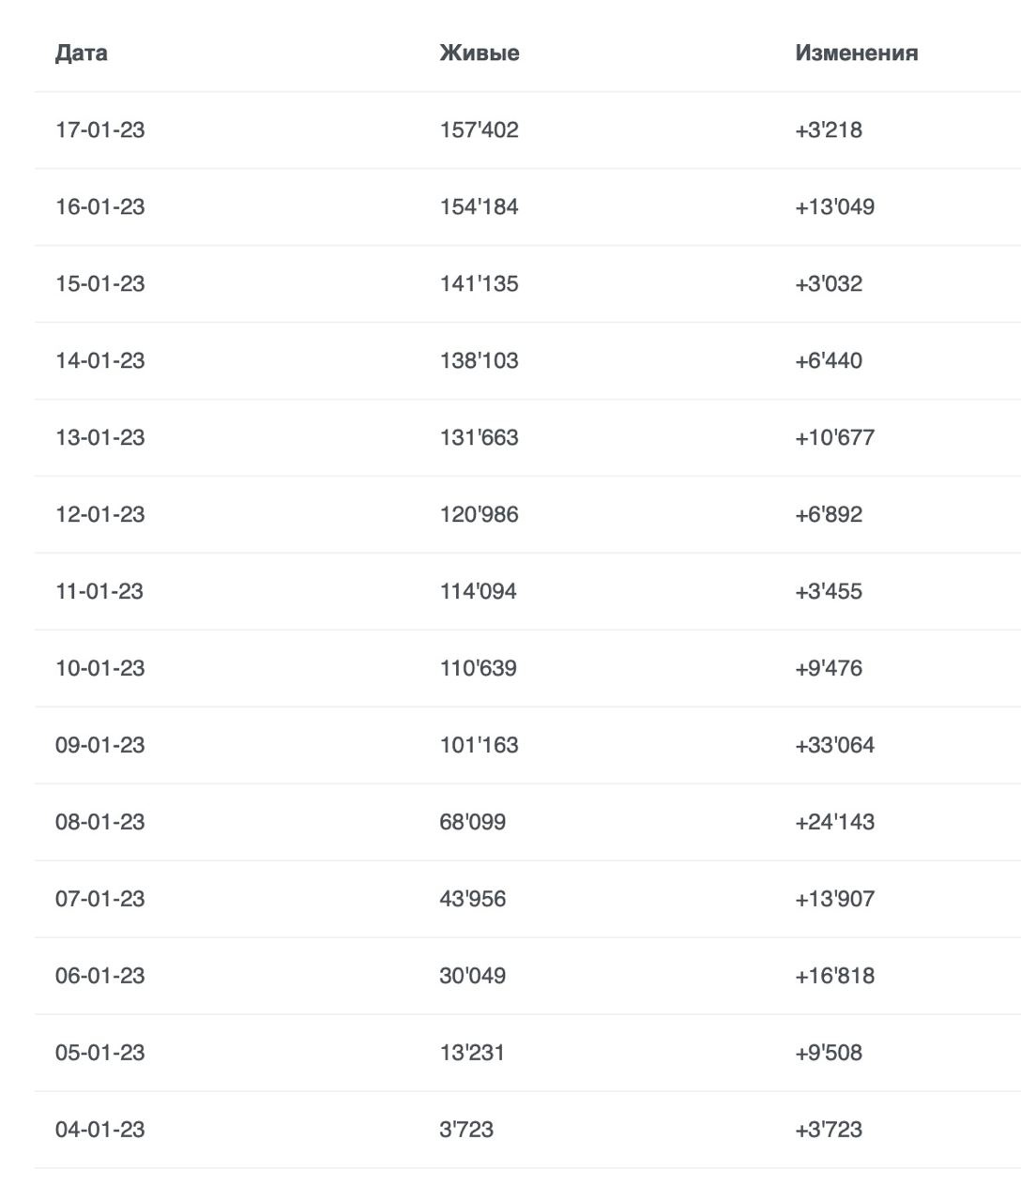Select the 08-01-23 date cell
The width and height of the screenshot is (1021, 1201).
(100, 822)
